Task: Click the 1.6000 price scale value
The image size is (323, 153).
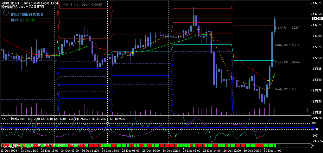Action: point(317,36)
